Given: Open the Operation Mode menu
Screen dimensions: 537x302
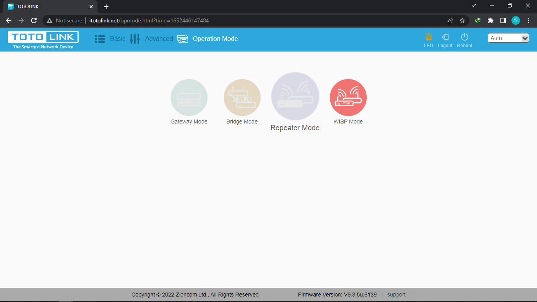Looking at the screenshot, I should click(x=215, y=39).
